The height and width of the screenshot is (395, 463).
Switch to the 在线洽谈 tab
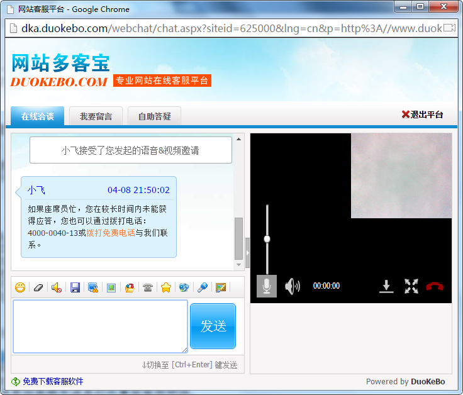[x=38, y=116]
